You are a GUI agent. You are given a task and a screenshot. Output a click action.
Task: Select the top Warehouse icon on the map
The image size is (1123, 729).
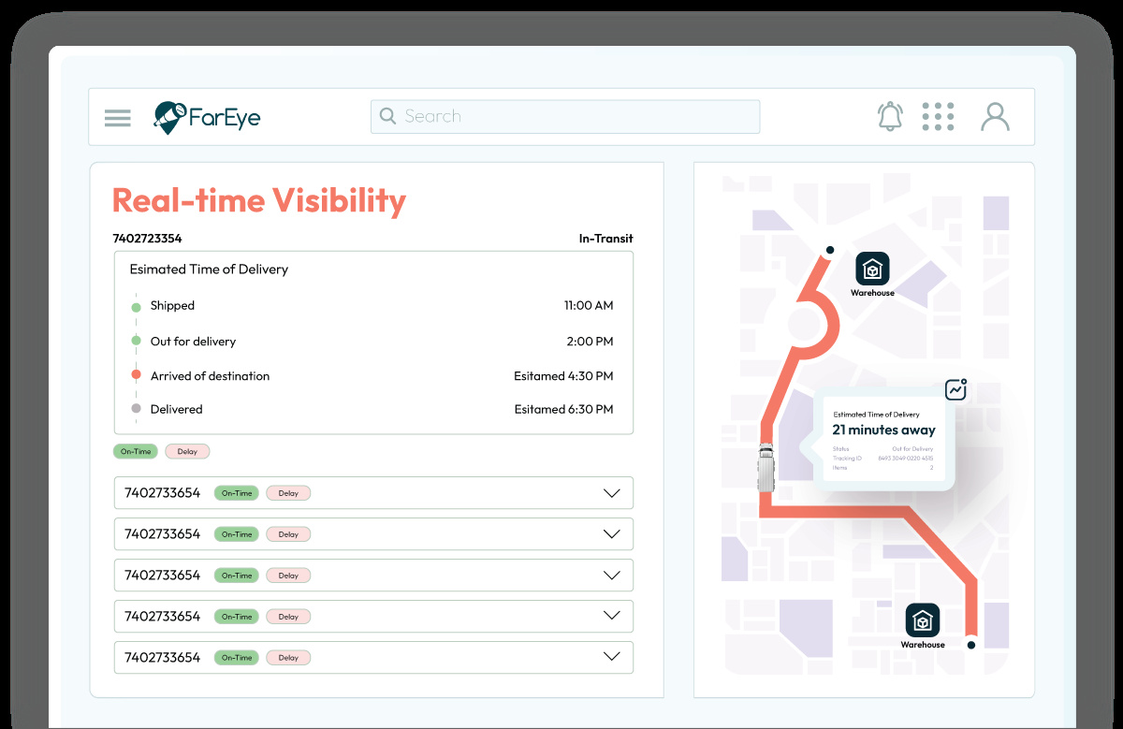tap(872, 270)
